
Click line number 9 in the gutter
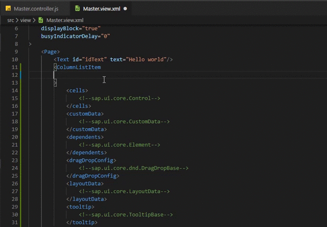[16, 51]
